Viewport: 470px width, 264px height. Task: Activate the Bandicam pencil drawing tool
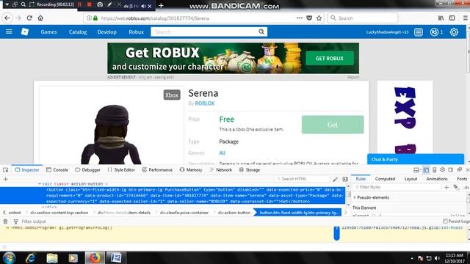(109, 4)
